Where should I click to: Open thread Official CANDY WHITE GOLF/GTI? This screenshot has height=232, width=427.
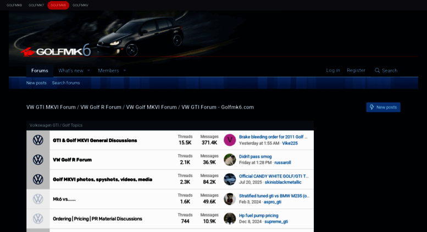(x=274, y=176)
